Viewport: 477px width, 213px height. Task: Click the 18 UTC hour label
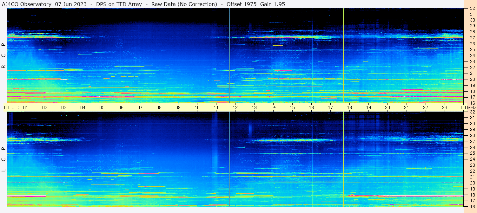[x=349, y=107]
